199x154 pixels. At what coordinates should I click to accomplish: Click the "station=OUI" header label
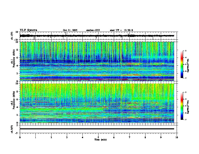coord(93,30)
